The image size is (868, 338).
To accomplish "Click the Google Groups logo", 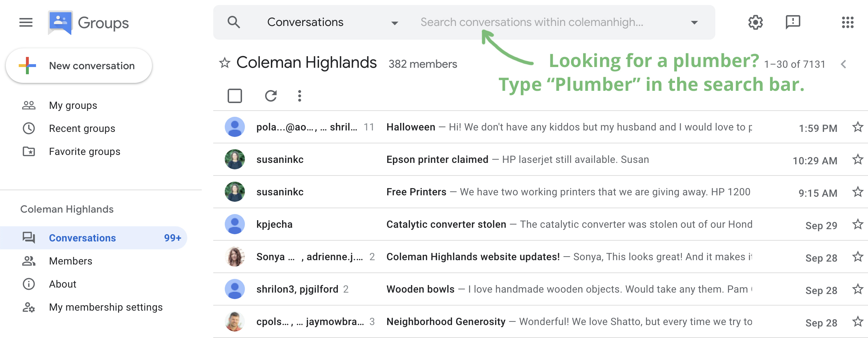I will pos(89,23).
